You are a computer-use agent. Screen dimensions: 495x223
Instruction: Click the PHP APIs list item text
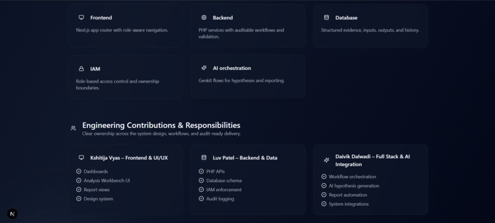pyautogui.click(x=216, y=172)
